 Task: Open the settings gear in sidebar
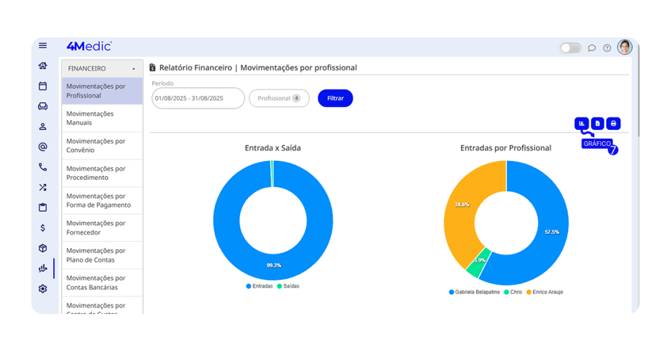[x=43, y=289]
